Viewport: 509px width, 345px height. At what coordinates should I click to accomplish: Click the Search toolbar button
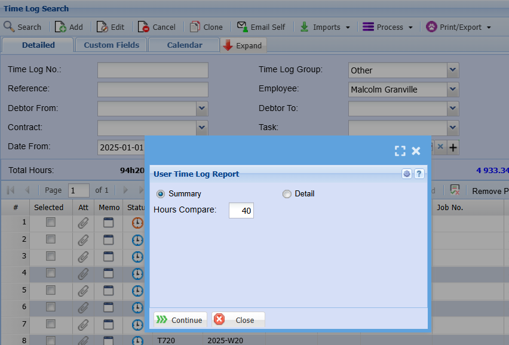tap(22, 27)
